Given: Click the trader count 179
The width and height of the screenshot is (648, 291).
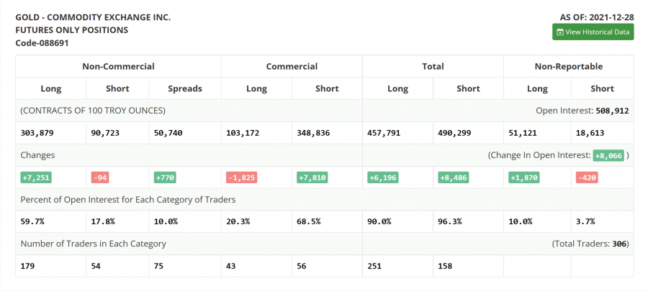Looking at the screenshot, I should [x=27, y=266].
